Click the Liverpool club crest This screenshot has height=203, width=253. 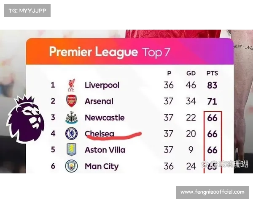click(71, 85)
